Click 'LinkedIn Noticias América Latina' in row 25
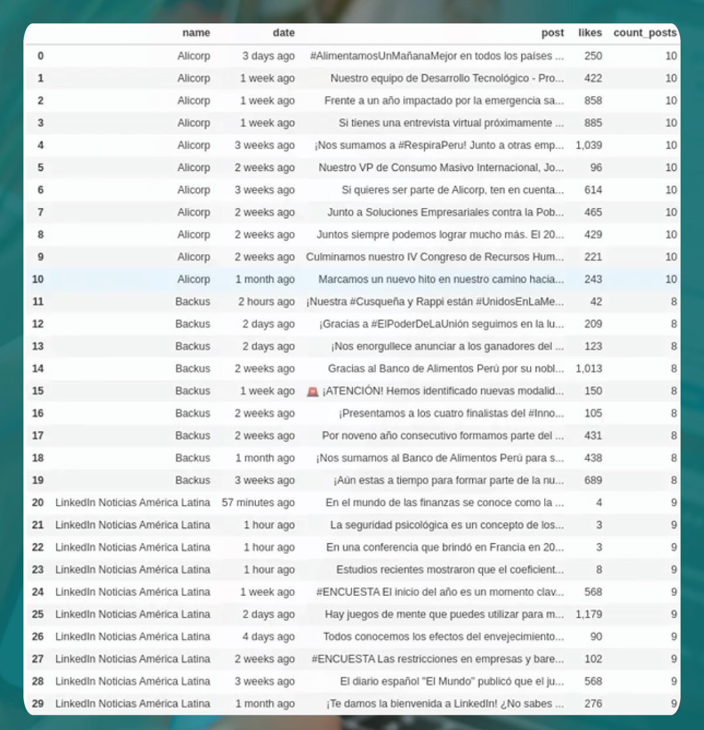The height and width of the screenshot is (730, 704). pos(132,614)
